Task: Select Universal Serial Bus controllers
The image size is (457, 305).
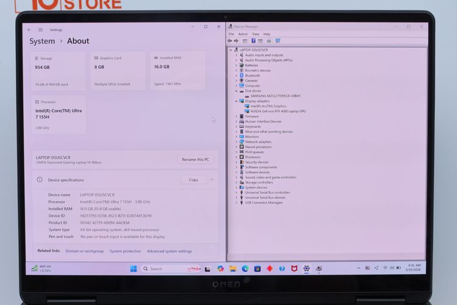Action: (x=267, y=192)
